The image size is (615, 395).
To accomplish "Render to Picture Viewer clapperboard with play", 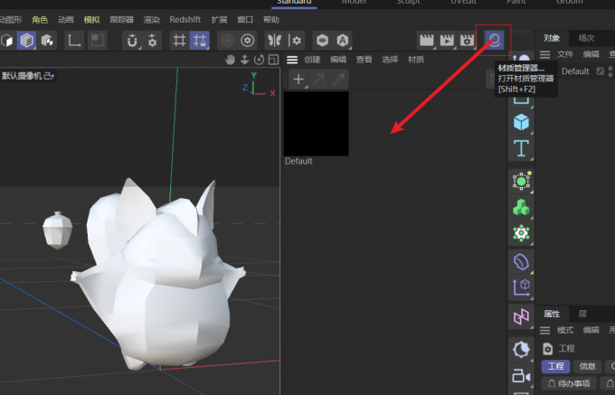I will 447,40.
